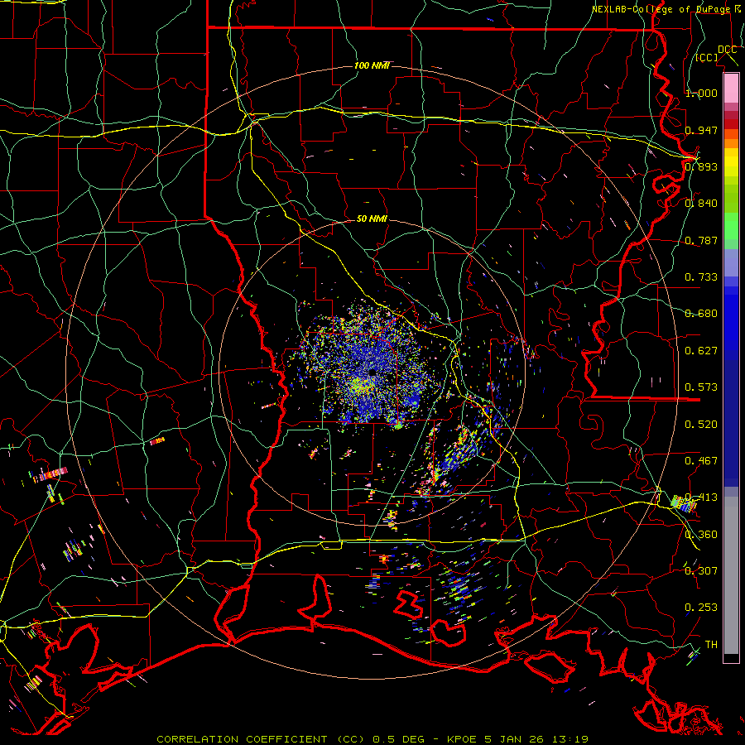Click the 0.733 scale value
The height and width of the screenshot is (745, 745).
[701, 277]
